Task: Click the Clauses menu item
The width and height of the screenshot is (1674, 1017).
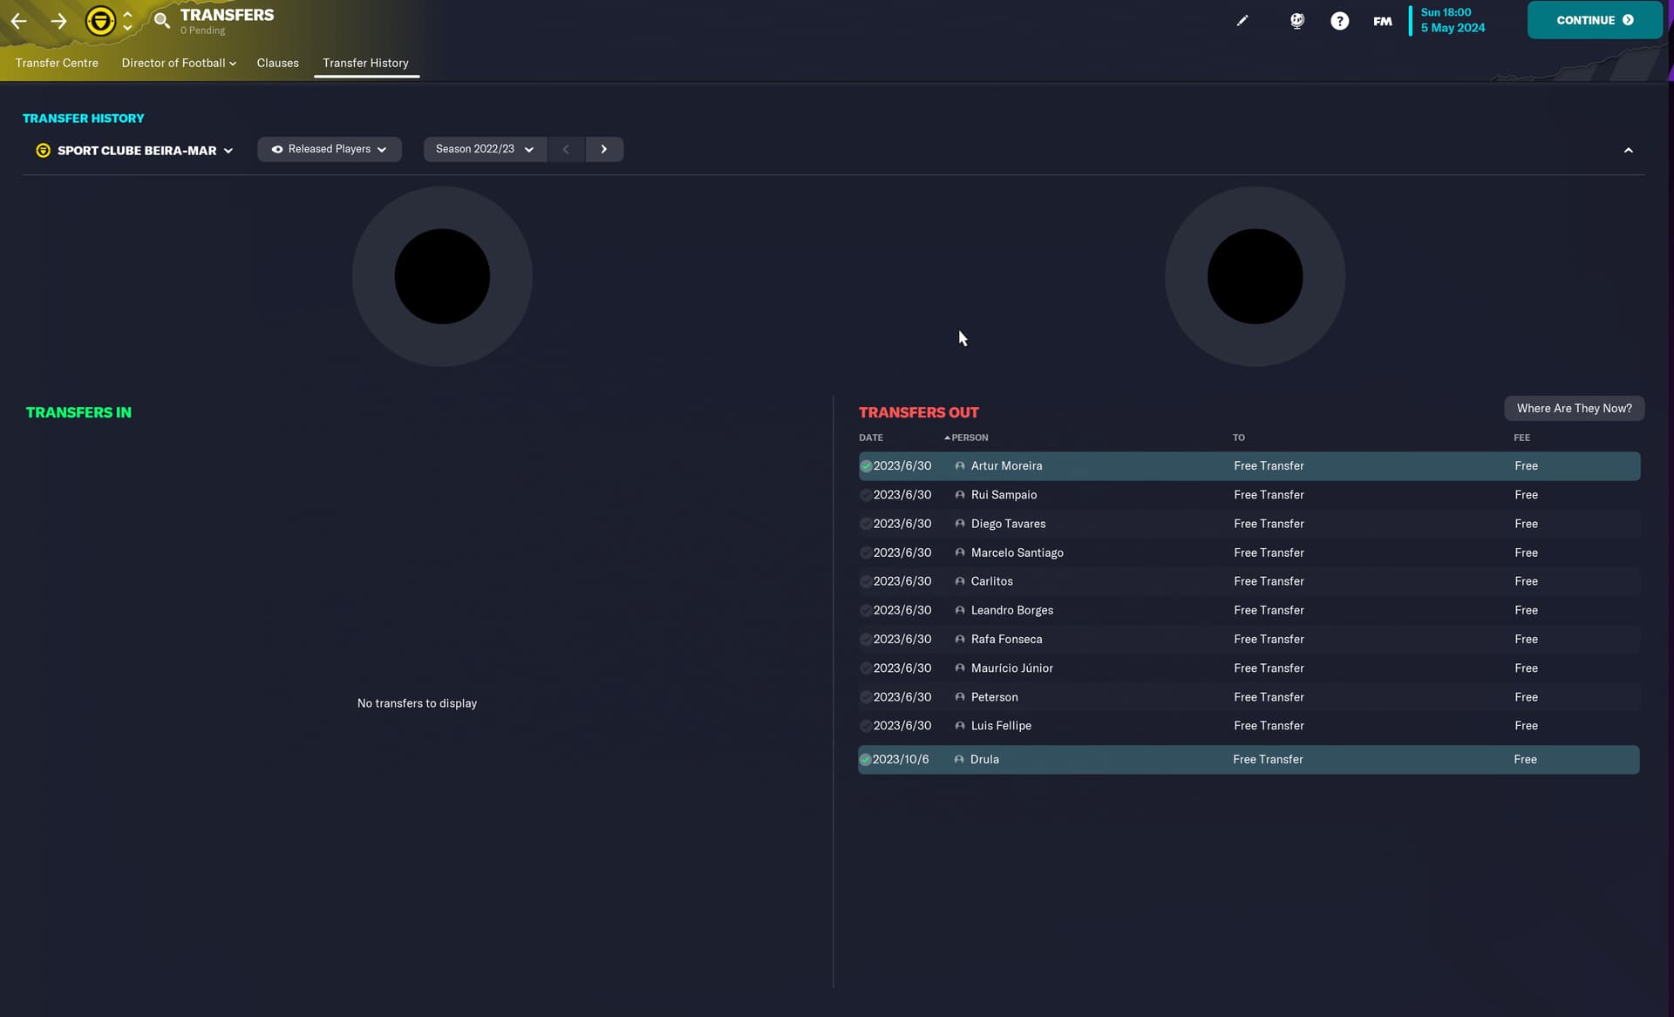Action: click(x=277, y=62)
